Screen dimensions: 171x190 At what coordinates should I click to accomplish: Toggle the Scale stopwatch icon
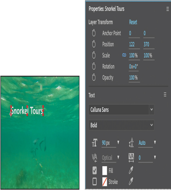coord(94,55)
